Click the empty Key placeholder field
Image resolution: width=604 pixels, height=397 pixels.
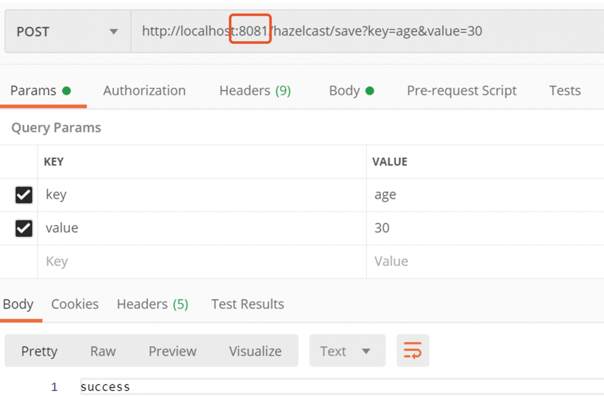(x=202, y=262)
